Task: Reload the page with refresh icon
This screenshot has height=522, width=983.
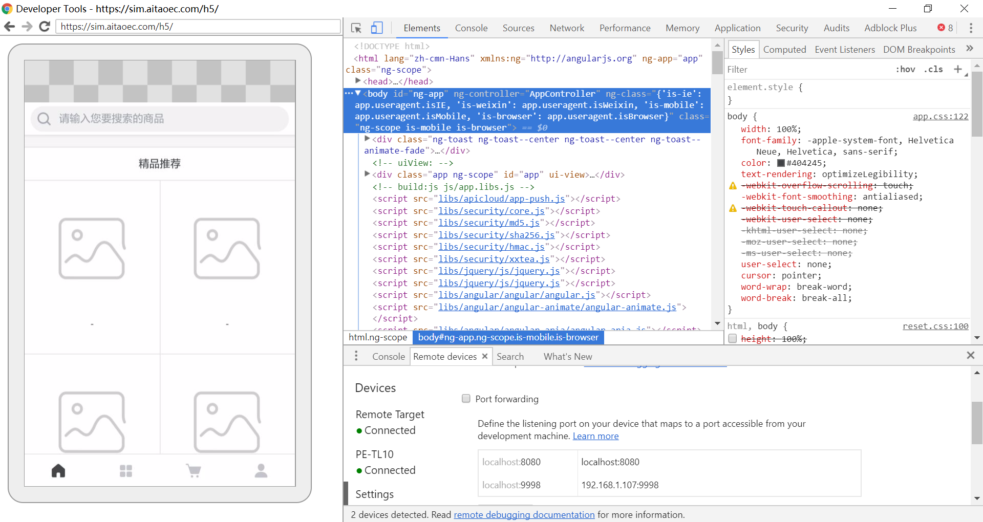Action: click(x=45, y=27)
